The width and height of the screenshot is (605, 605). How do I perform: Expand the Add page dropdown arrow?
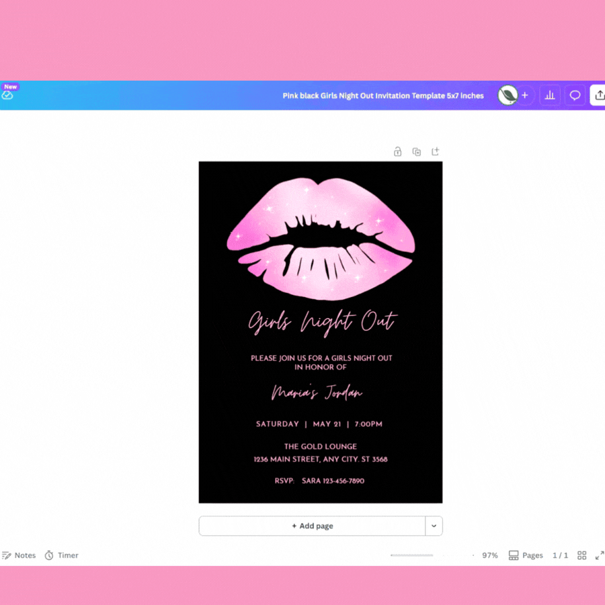pos(434,526)
